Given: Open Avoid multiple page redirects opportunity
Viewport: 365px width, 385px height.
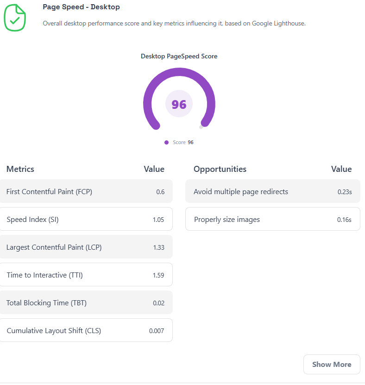Looking at the screenshot, I should tap(272, 191).
